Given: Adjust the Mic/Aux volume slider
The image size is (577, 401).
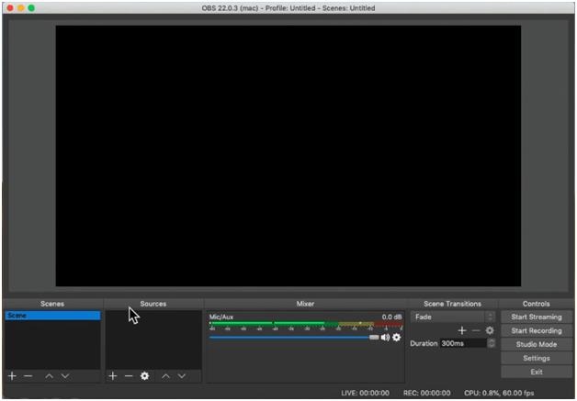Looking at the screenshot, I should click(x=294, y=338).
